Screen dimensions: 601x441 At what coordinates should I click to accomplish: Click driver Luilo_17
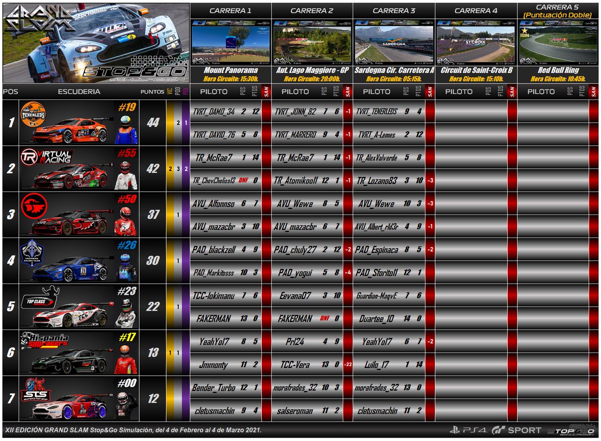(376, 364)
